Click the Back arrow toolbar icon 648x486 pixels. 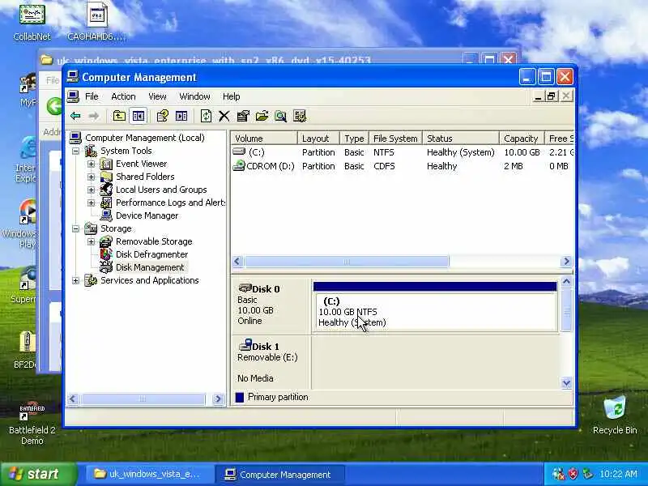point(75,116)
